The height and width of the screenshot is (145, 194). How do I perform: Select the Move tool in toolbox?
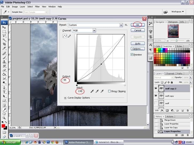pos(4,27)
